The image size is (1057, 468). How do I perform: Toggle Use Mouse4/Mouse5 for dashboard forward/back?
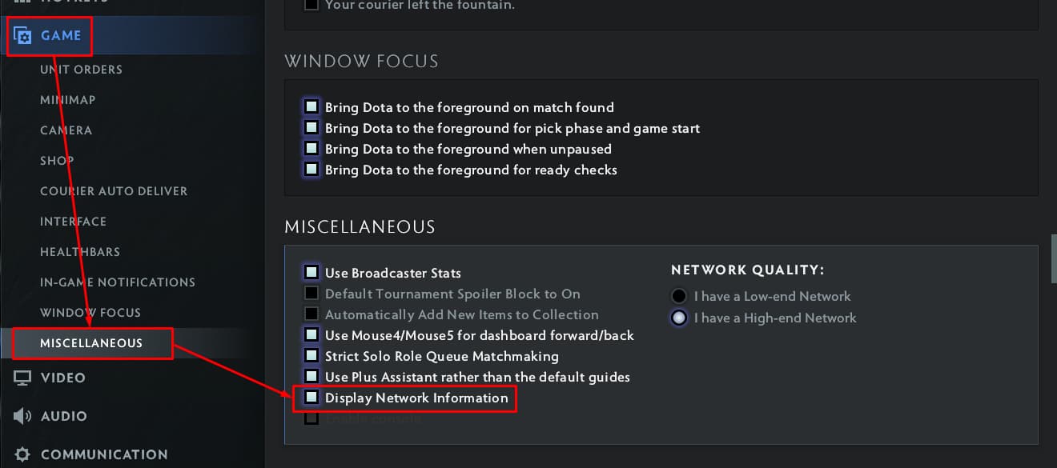point(311,334)
